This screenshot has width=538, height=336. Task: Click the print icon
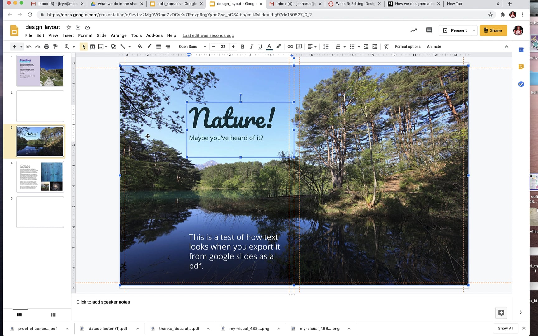(x=46, y=47)
